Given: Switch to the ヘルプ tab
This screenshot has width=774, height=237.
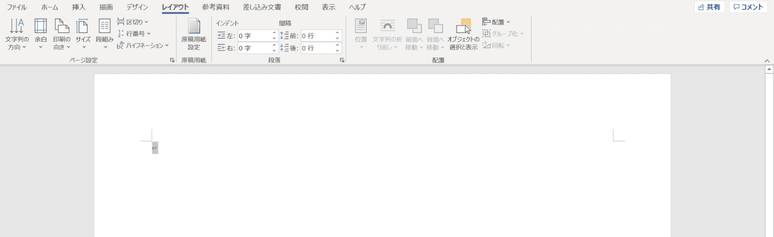Looking at the screenshot, I should pyautogui.click(x=357, y=7).
